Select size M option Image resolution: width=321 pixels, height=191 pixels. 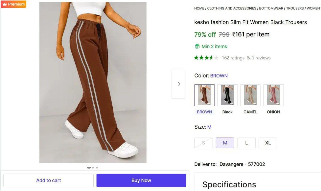(225, 143)
